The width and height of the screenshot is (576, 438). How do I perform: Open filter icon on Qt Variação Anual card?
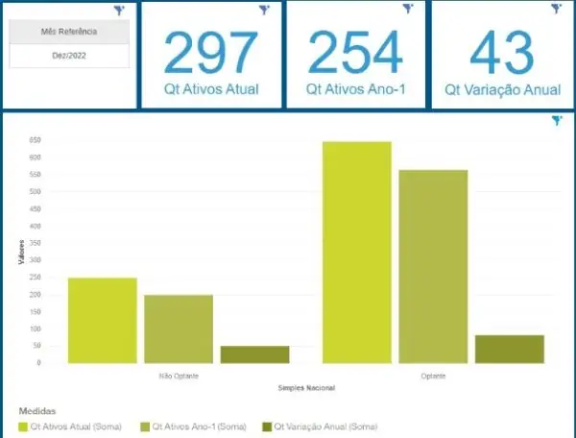click(x=556, y=10)
